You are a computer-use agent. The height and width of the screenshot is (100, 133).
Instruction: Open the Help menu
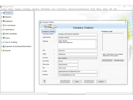click(x=115, y=9)
